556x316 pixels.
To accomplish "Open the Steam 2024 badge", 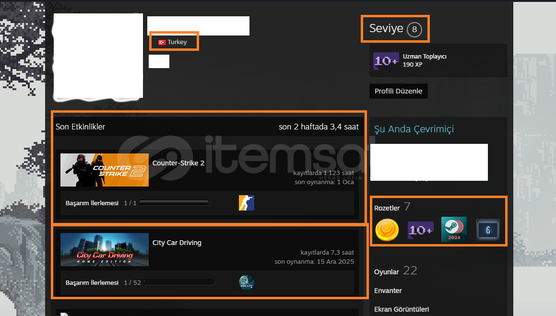I will (x=454, y=230).
